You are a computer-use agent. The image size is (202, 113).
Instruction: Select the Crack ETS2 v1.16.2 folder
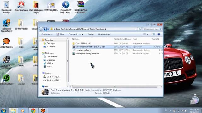83,43
